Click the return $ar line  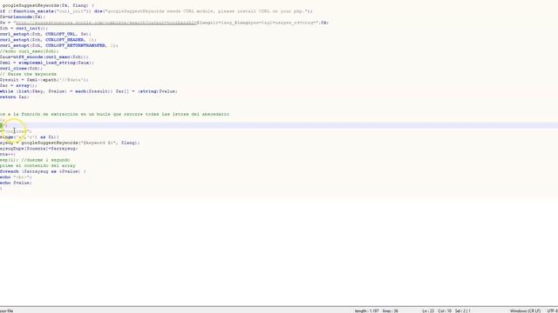click(x=15, y=97)
